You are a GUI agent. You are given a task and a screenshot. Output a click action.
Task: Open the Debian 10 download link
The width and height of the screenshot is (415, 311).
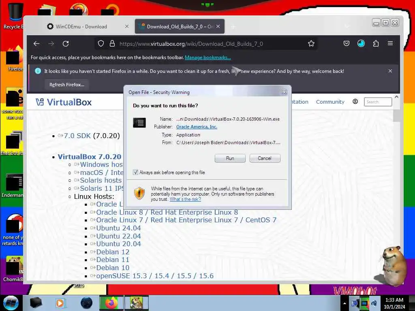[113, 268]
